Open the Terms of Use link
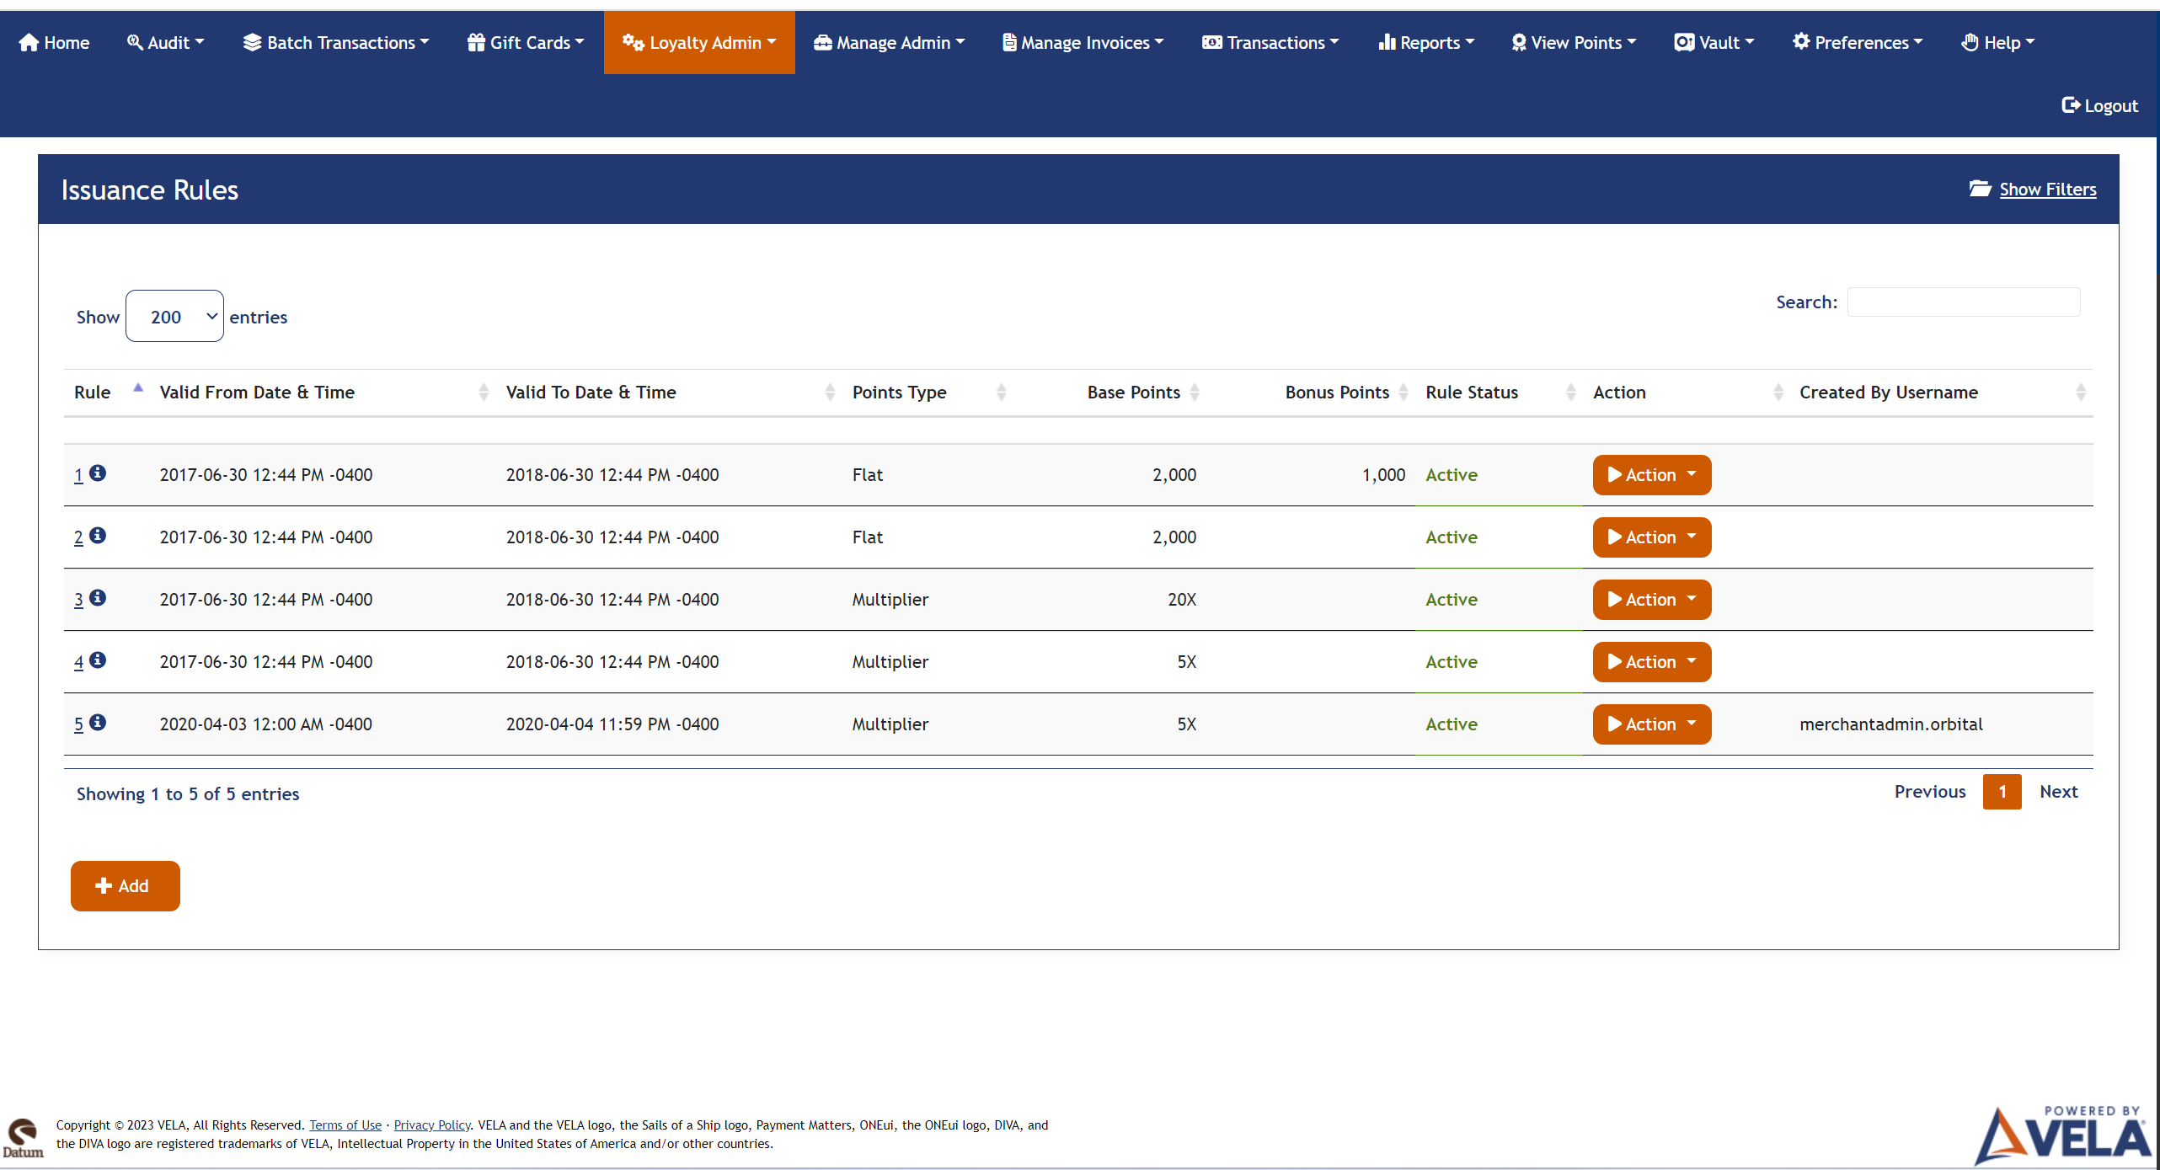The image size is (2160, 1170). (345, 1125)
